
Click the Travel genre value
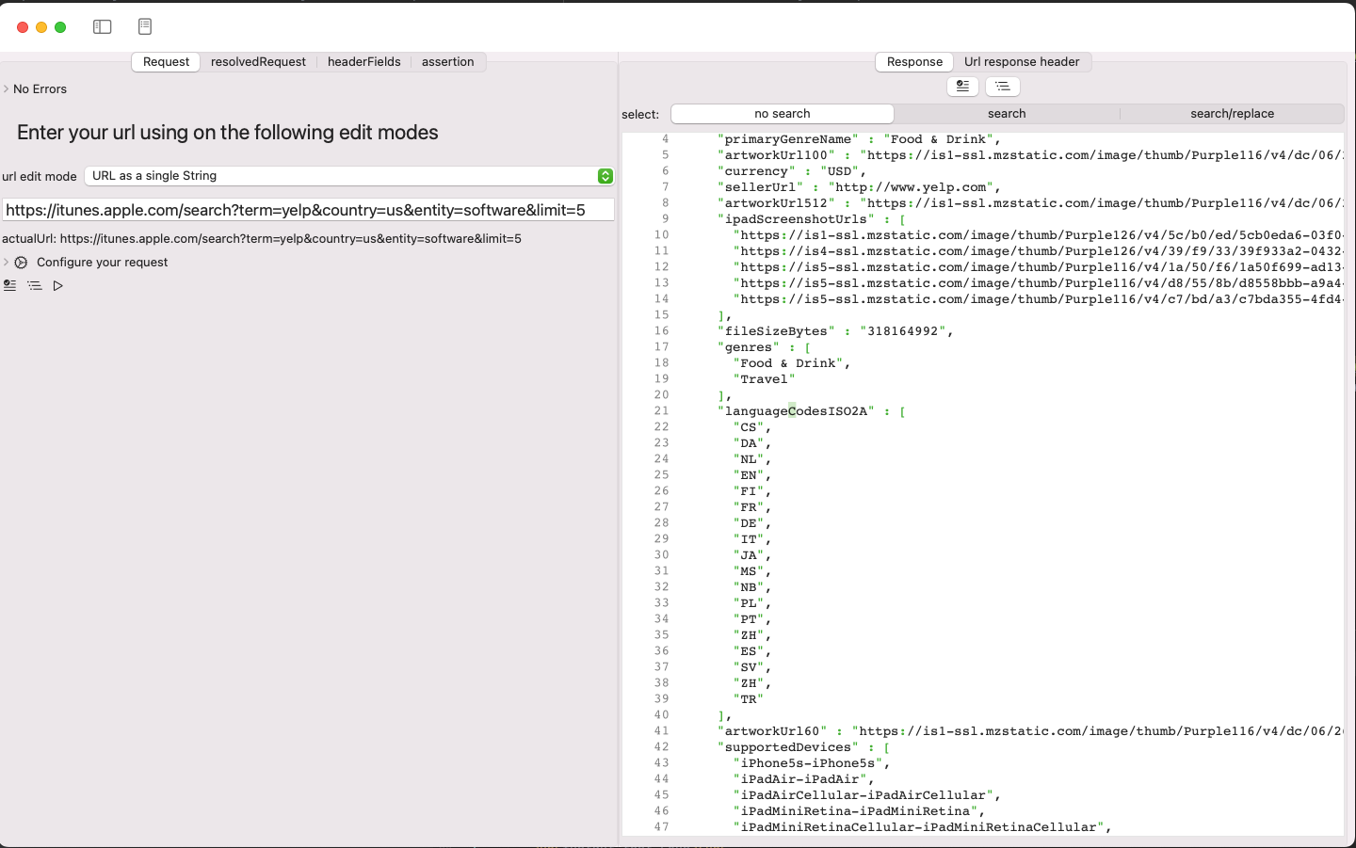tap(764, 379)
